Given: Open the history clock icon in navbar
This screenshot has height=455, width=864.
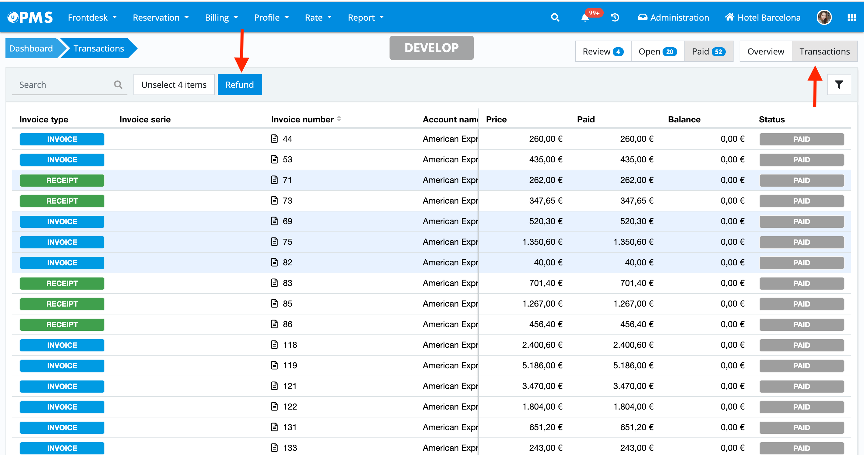Looking at the screenshot, I should tap(615, 17).
